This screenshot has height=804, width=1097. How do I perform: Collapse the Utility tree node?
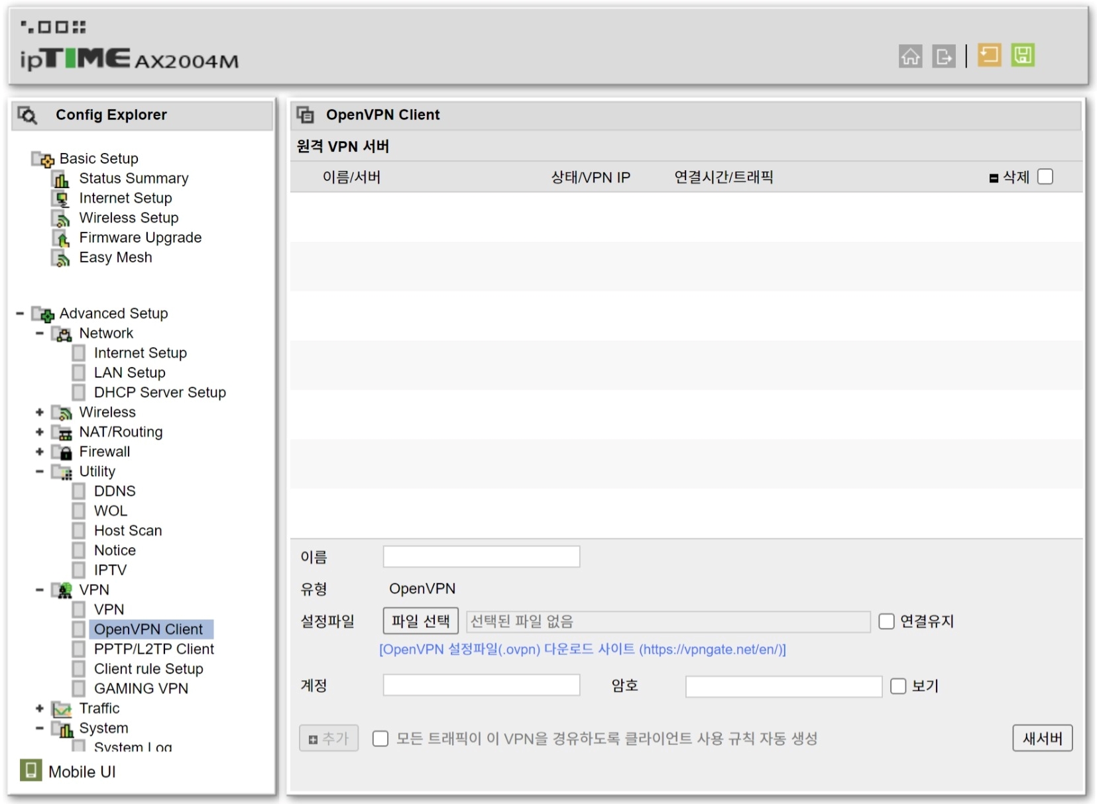pos(40,472)
